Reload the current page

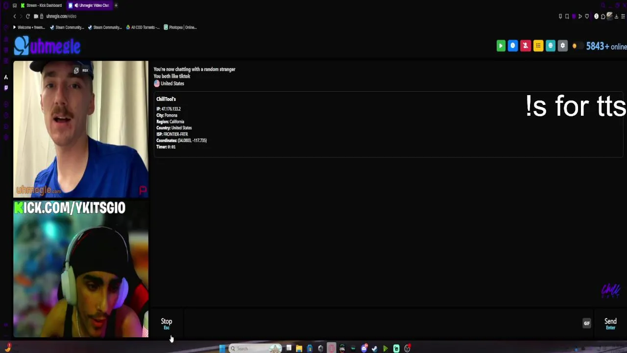click(28, 16)
